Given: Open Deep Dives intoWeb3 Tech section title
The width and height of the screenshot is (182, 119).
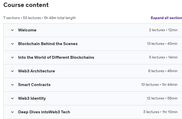Looking at the screenshot, I should (x=44, y=112).
